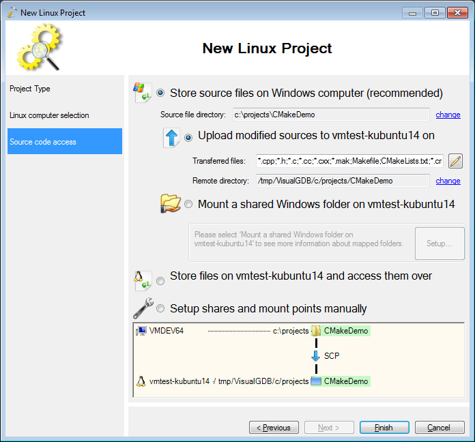This screenshot has height=442, width=475.
Task: Go to the Project Type step
Action: [65, 89]
